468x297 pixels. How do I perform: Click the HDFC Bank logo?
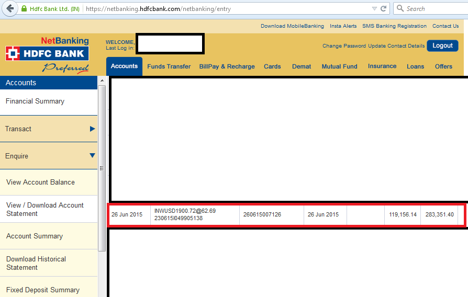(x=47, y=54)
